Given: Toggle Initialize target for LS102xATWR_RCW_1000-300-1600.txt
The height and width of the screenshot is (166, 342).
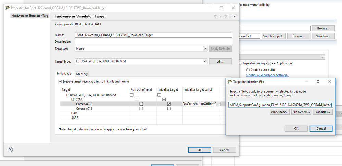Looking at the screenshot, I should (159, 95).
